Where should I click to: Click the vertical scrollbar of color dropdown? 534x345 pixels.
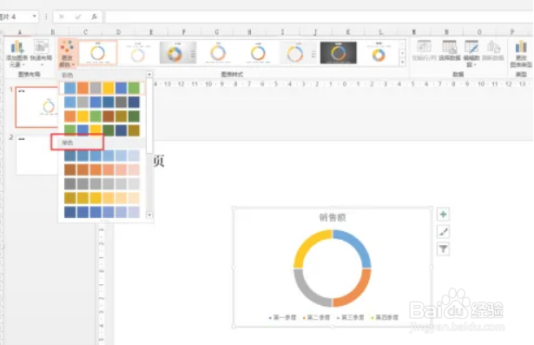click(149, 116)
